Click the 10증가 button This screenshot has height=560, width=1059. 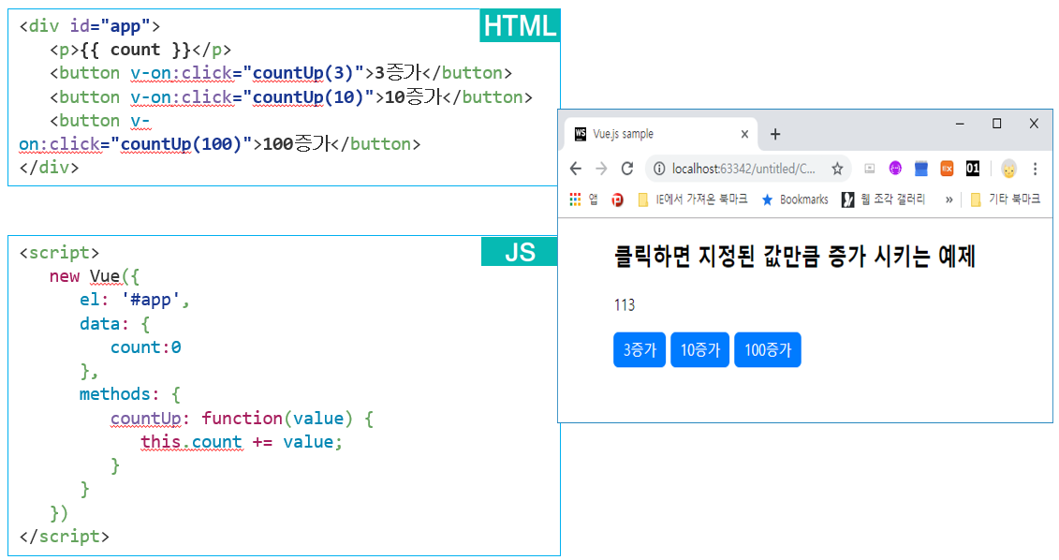pyautogui.click(x=699, y=350)
